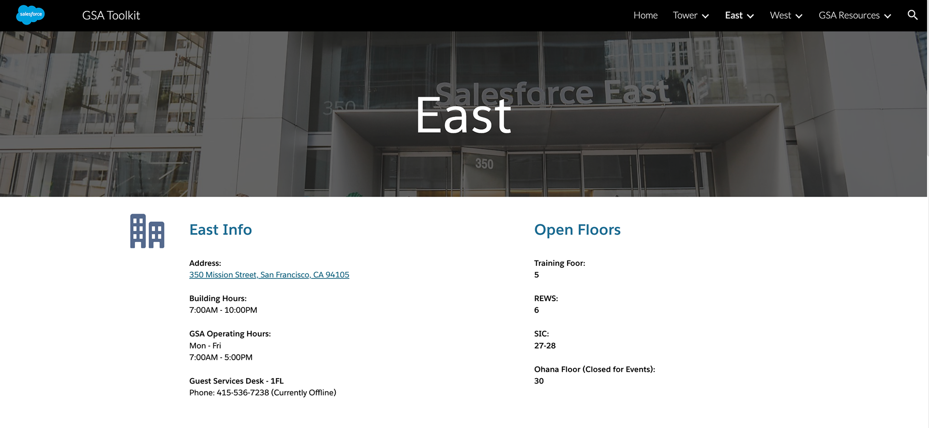929x428 pixels.
Task: Click the Salesforce cloud logo
Action: click(x=30, y=15)
